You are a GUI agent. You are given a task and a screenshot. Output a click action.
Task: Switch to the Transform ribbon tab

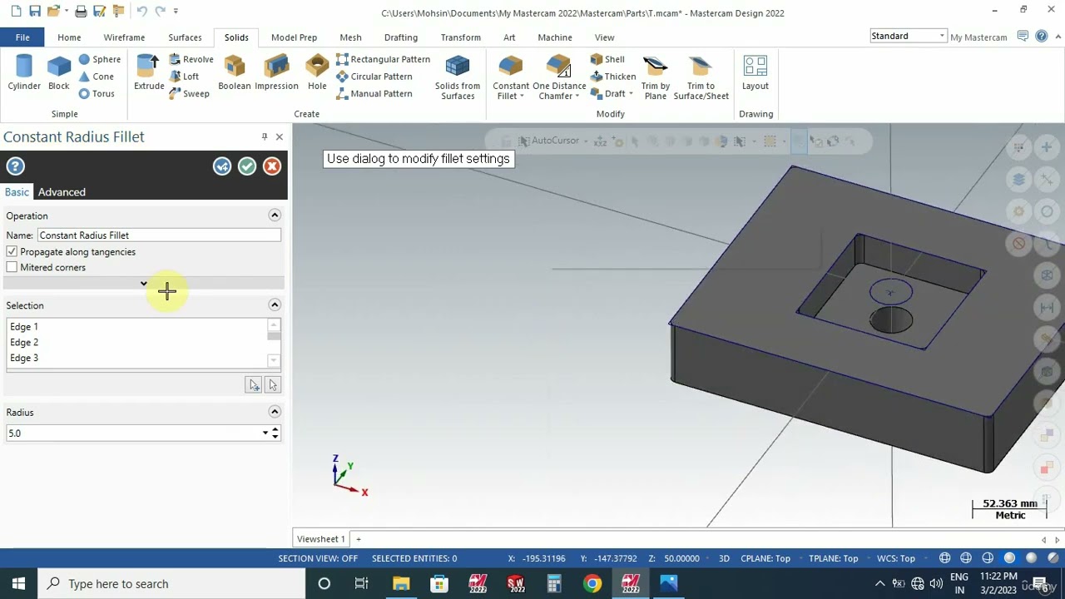(x=461, y=37)
